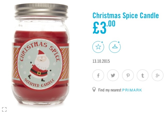
Task: Click the Santa illustration on the label
Action: [x=39, y=65]
